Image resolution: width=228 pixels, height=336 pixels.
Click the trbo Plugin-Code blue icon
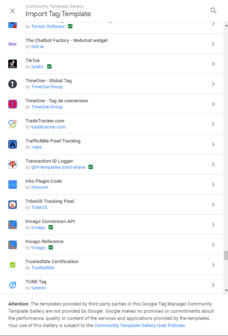13,184
